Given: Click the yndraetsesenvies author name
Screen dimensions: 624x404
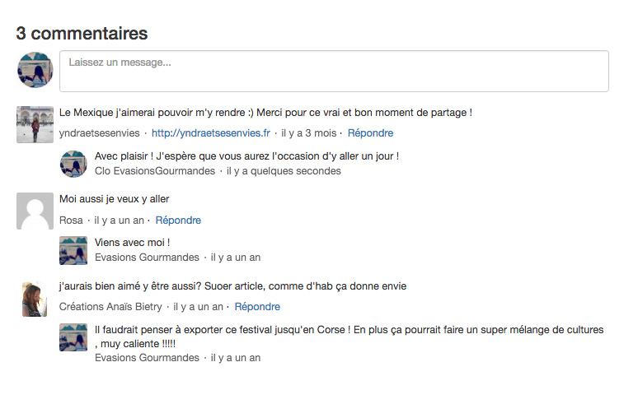Looking at the screenshot, I should 100,133.
